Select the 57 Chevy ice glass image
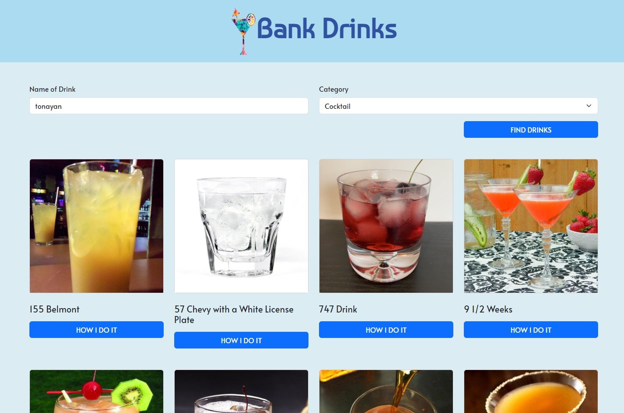The width and height of the screenshot is (624, 413). (241, 226)
